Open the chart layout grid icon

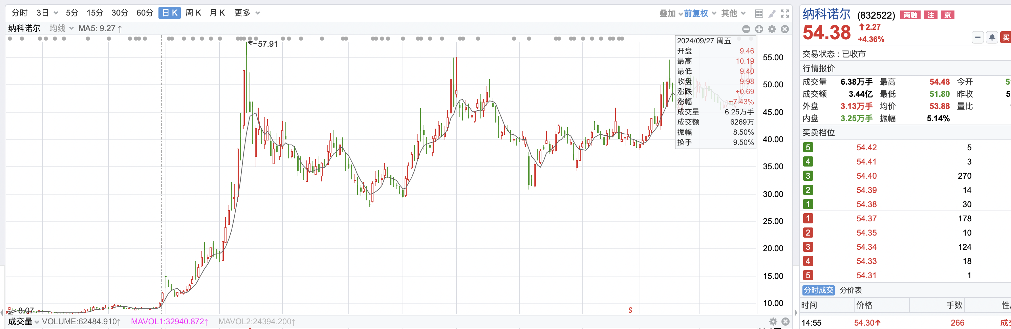point(759,13)
